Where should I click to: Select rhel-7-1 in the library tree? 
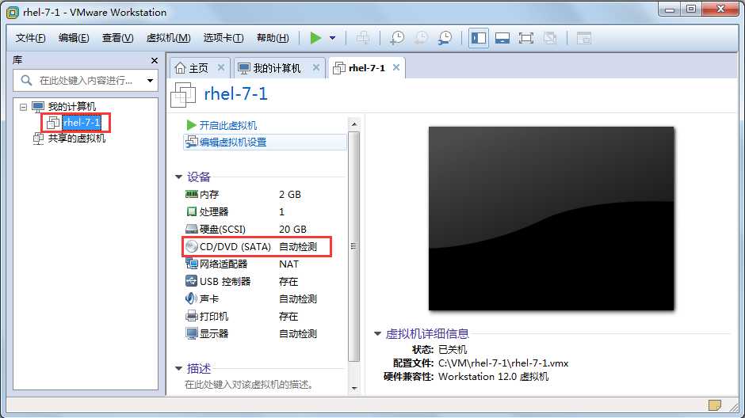pyautogui.click(x=82, y=123)
